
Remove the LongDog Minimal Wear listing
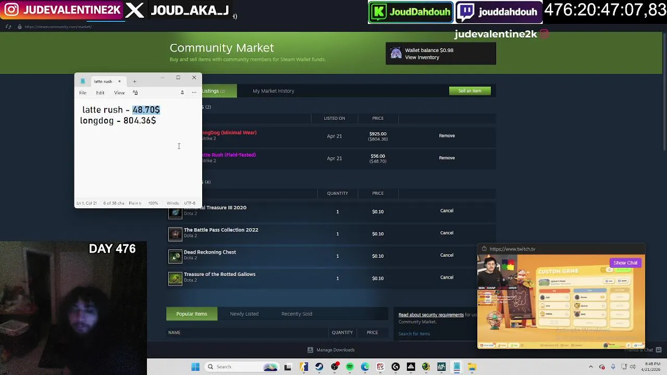[x=447, y=136]
